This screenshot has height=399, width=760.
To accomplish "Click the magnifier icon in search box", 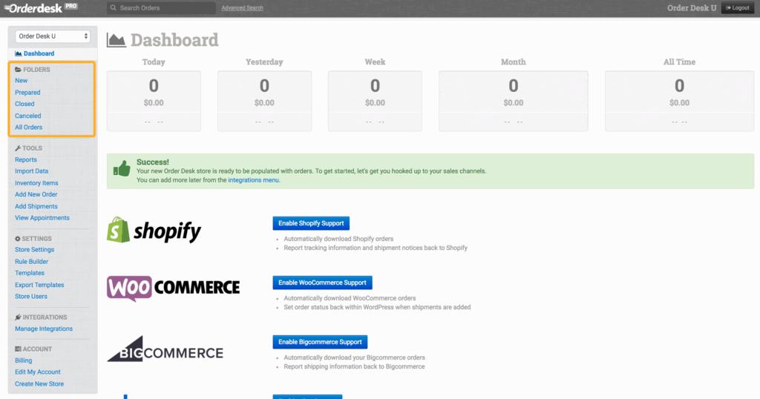I will [113, 8].
